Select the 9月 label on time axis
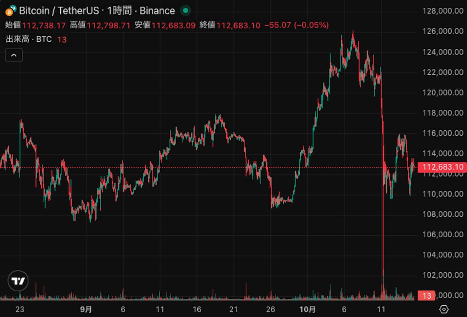The width and height of the screenshot is (467, 317). click(86, 309)
